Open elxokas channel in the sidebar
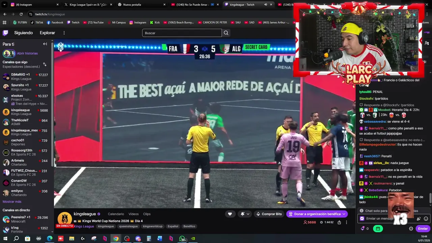 click(x=26, y=100)
